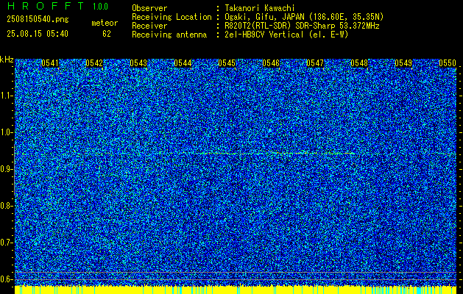Click the 0542 time marker
This screenshot has width=463, height=294.
[x=94, y=63]
